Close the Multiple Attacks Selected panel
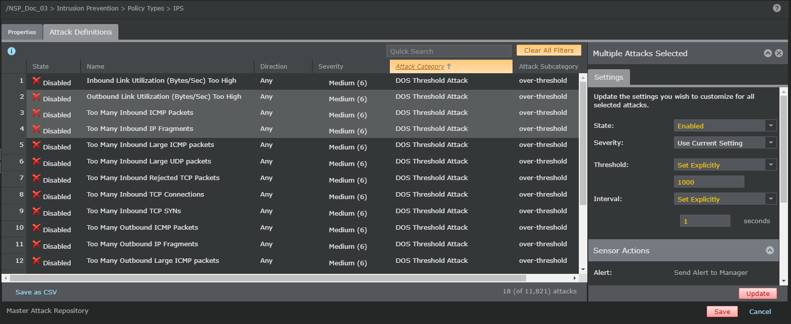The height and width of the screenshot is (324, 791). click(x=779, y=53)
